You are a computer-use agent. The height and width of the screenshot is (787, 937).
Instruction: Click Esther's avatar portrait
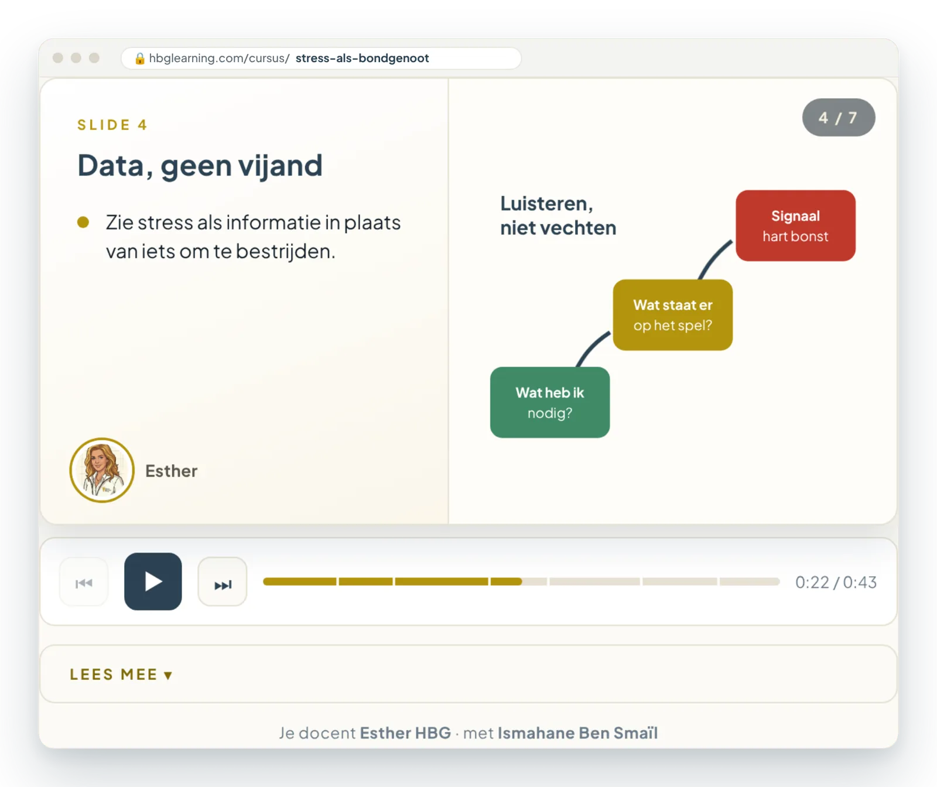point(102,470)
